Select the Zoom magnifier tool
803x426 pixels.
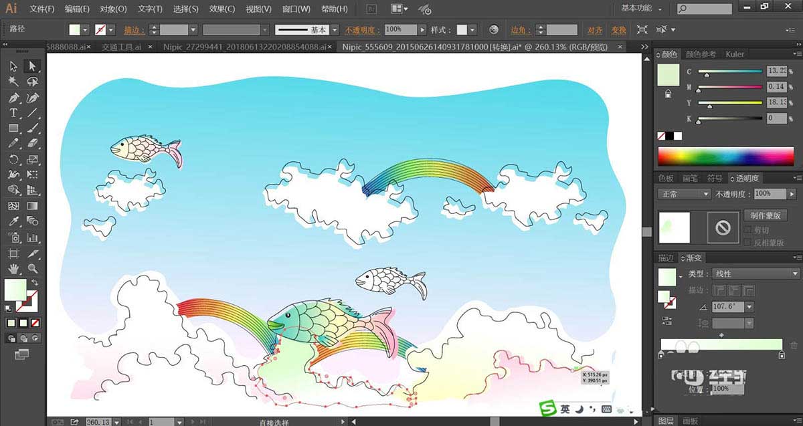pyautogui.click(x=31, y=269)
